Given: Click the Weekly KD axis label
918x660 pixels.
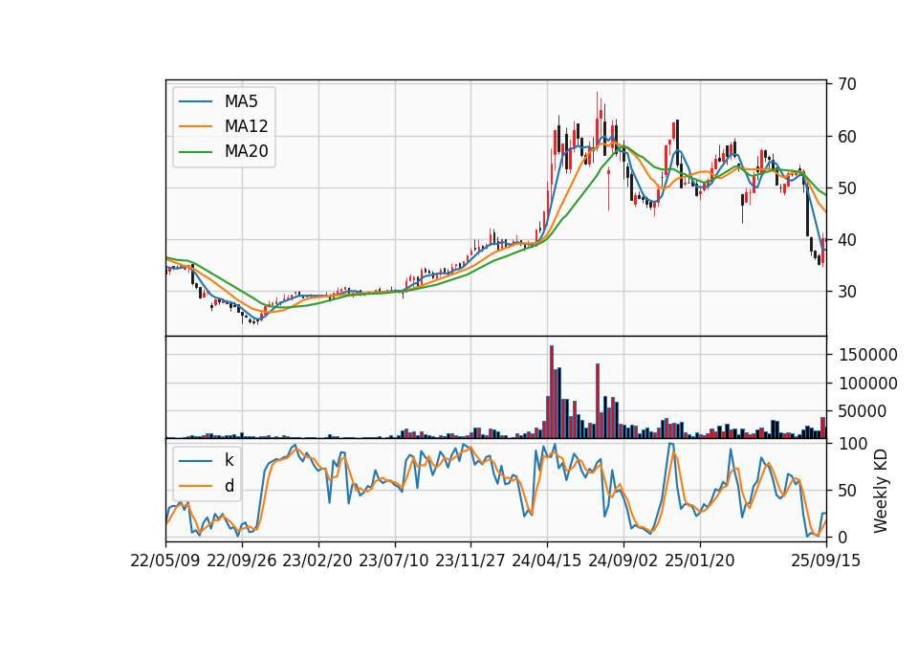Looking at the screenshot, I should point(881,491).
